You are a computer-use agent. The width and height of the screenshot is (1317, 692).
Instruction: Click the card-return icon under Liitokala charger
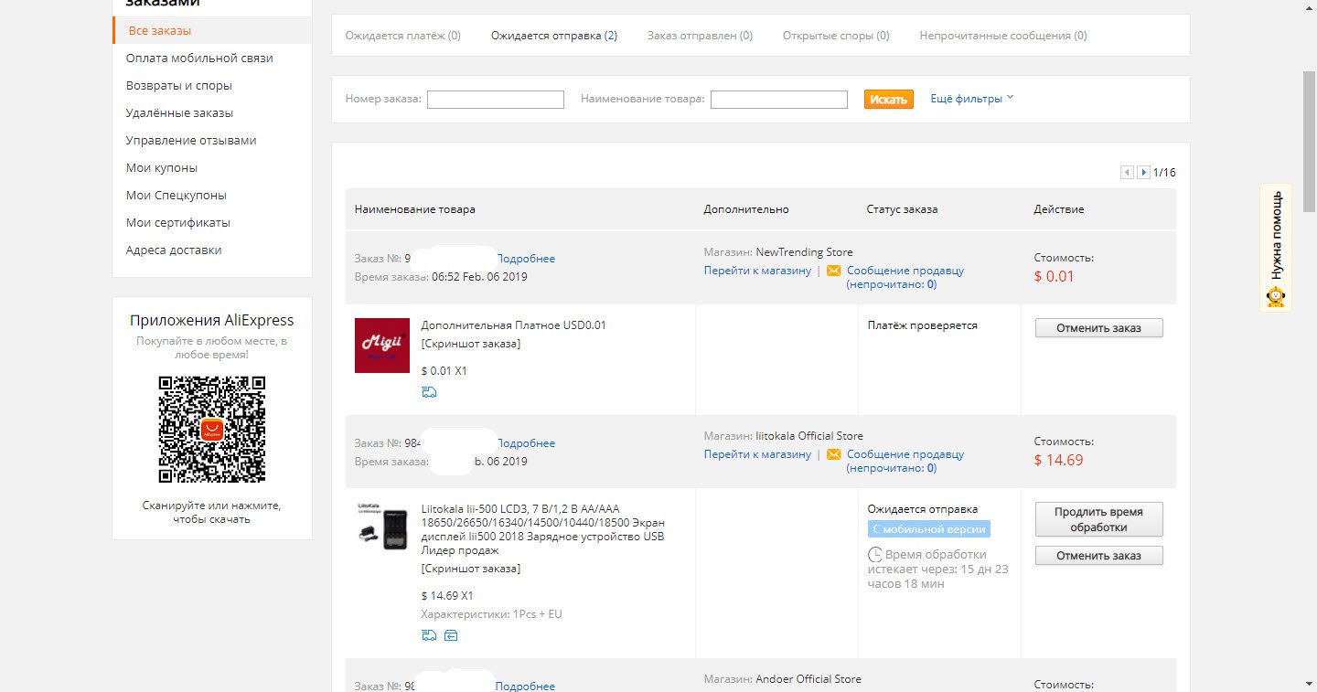click(x=451, y=635)
